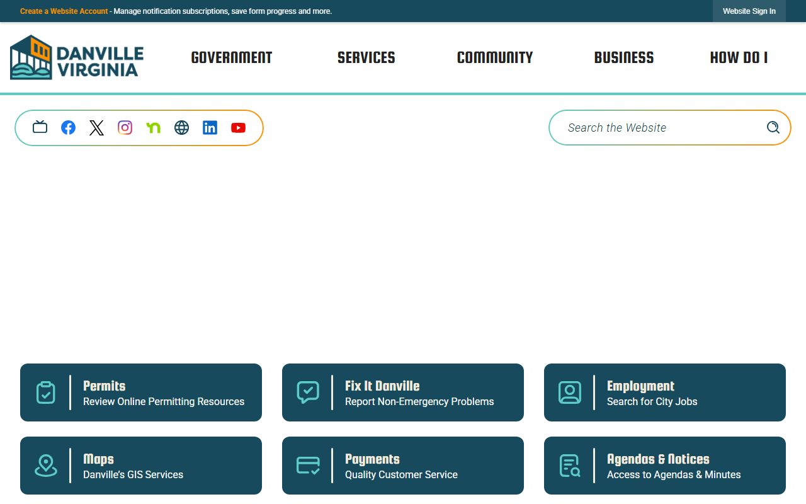Open the Nextdoor social icon

[x=153, y=128]
